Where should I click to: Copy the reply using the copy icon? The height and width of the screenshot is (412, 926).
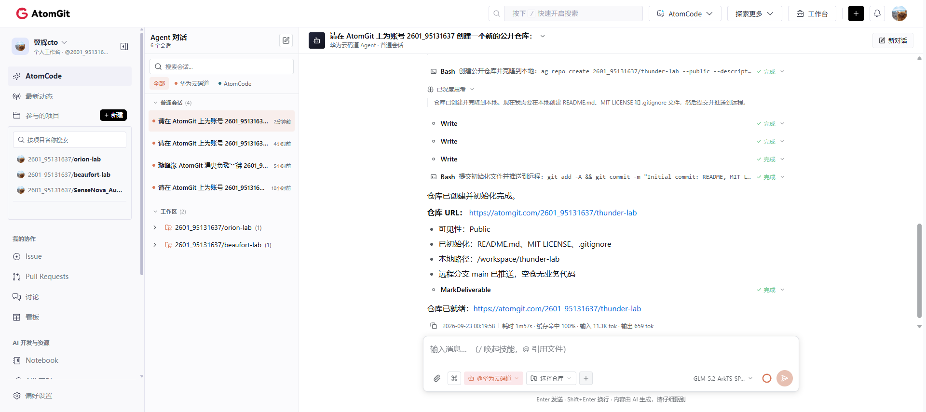pyautogui.click(x=433, y=326)
